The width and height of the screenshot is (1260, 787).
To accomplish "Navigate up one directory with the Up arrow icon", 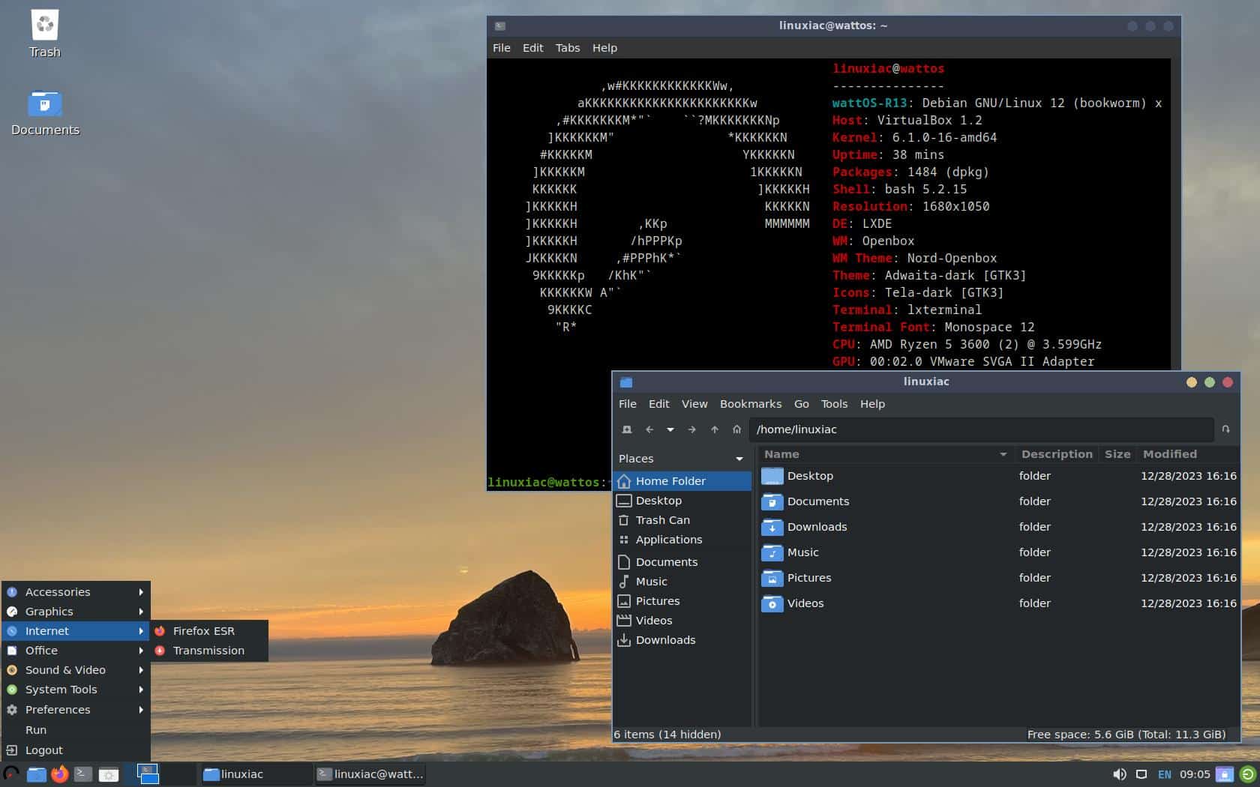I will pos(715,429).
